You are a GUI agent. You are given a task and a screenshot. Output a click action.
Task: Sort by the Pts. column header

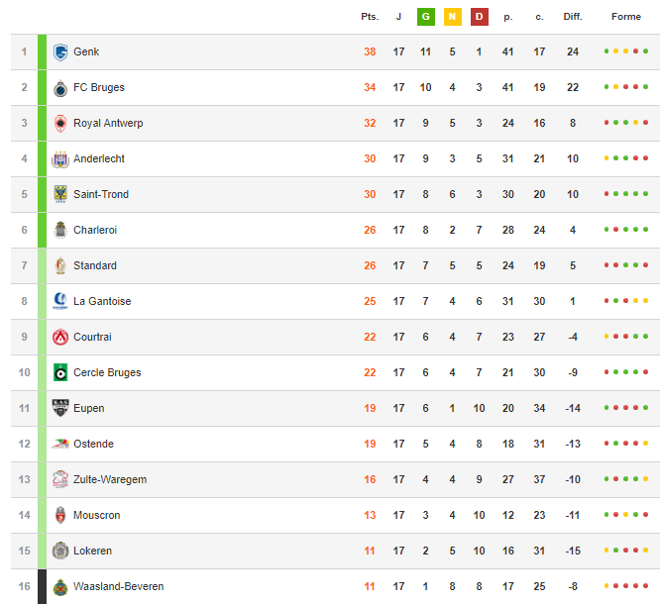[370, 17]
